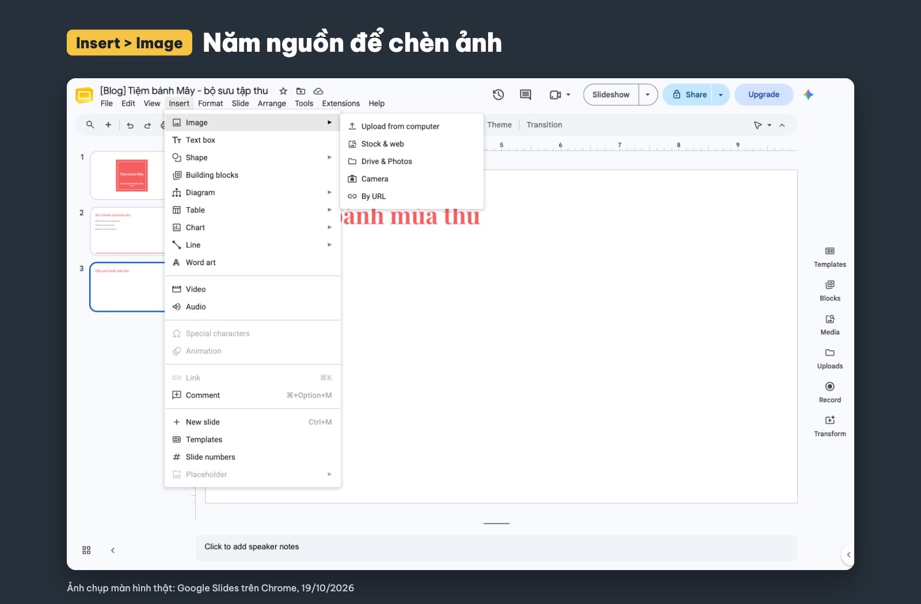Star the presentation title

click(x=283, y=91)
